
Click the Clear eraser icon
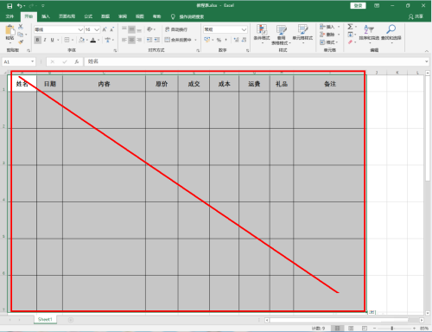point(350,42)
